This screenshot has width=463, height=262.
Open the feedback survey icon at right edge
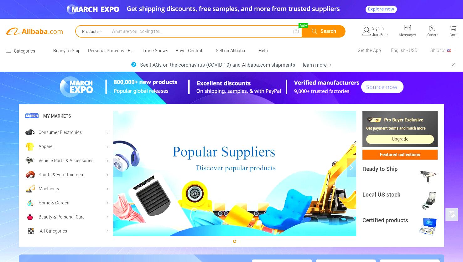coord(452,214)
